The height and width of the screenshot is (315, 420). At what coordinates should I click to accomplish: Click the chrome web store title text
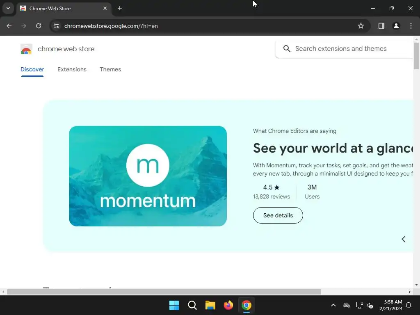pos(66,49)
